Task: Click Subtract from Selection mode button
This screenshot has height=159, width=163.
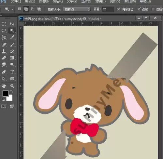Action: click(x=33, y=9)
